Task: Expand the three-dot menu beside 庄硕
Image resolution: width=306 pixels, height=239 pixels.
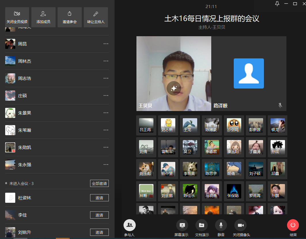Action: 106,95
